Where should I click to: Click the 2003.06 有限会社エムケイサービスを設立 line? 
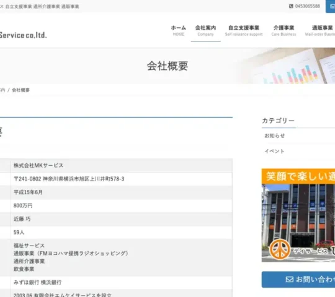coord(63,295)
